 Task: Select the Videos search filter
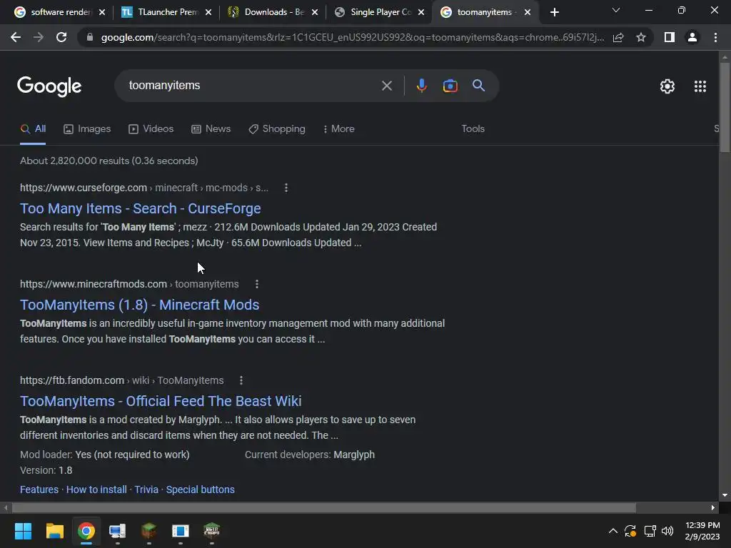151,129
